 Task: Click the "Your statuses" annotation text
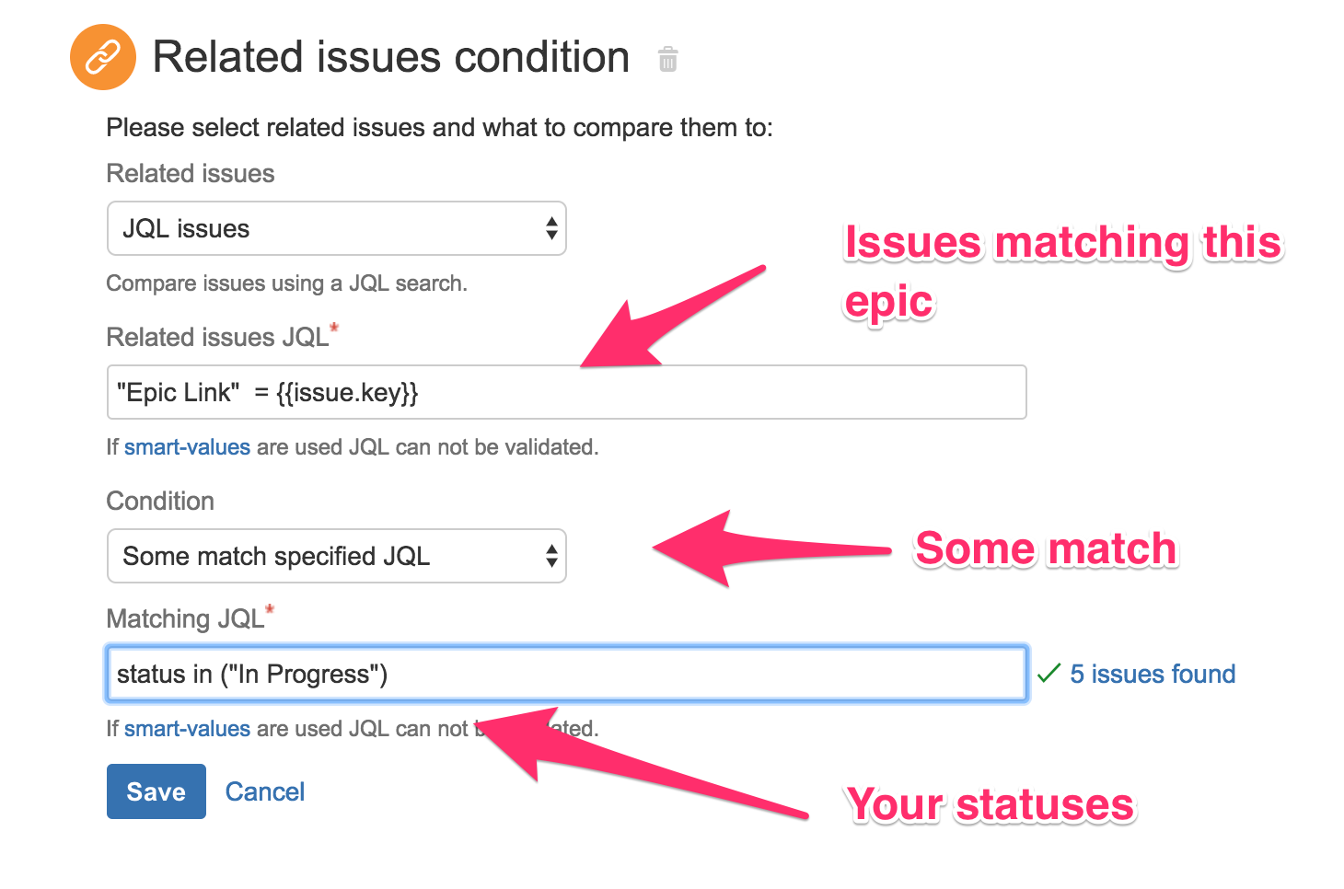(x=991, y=805)
